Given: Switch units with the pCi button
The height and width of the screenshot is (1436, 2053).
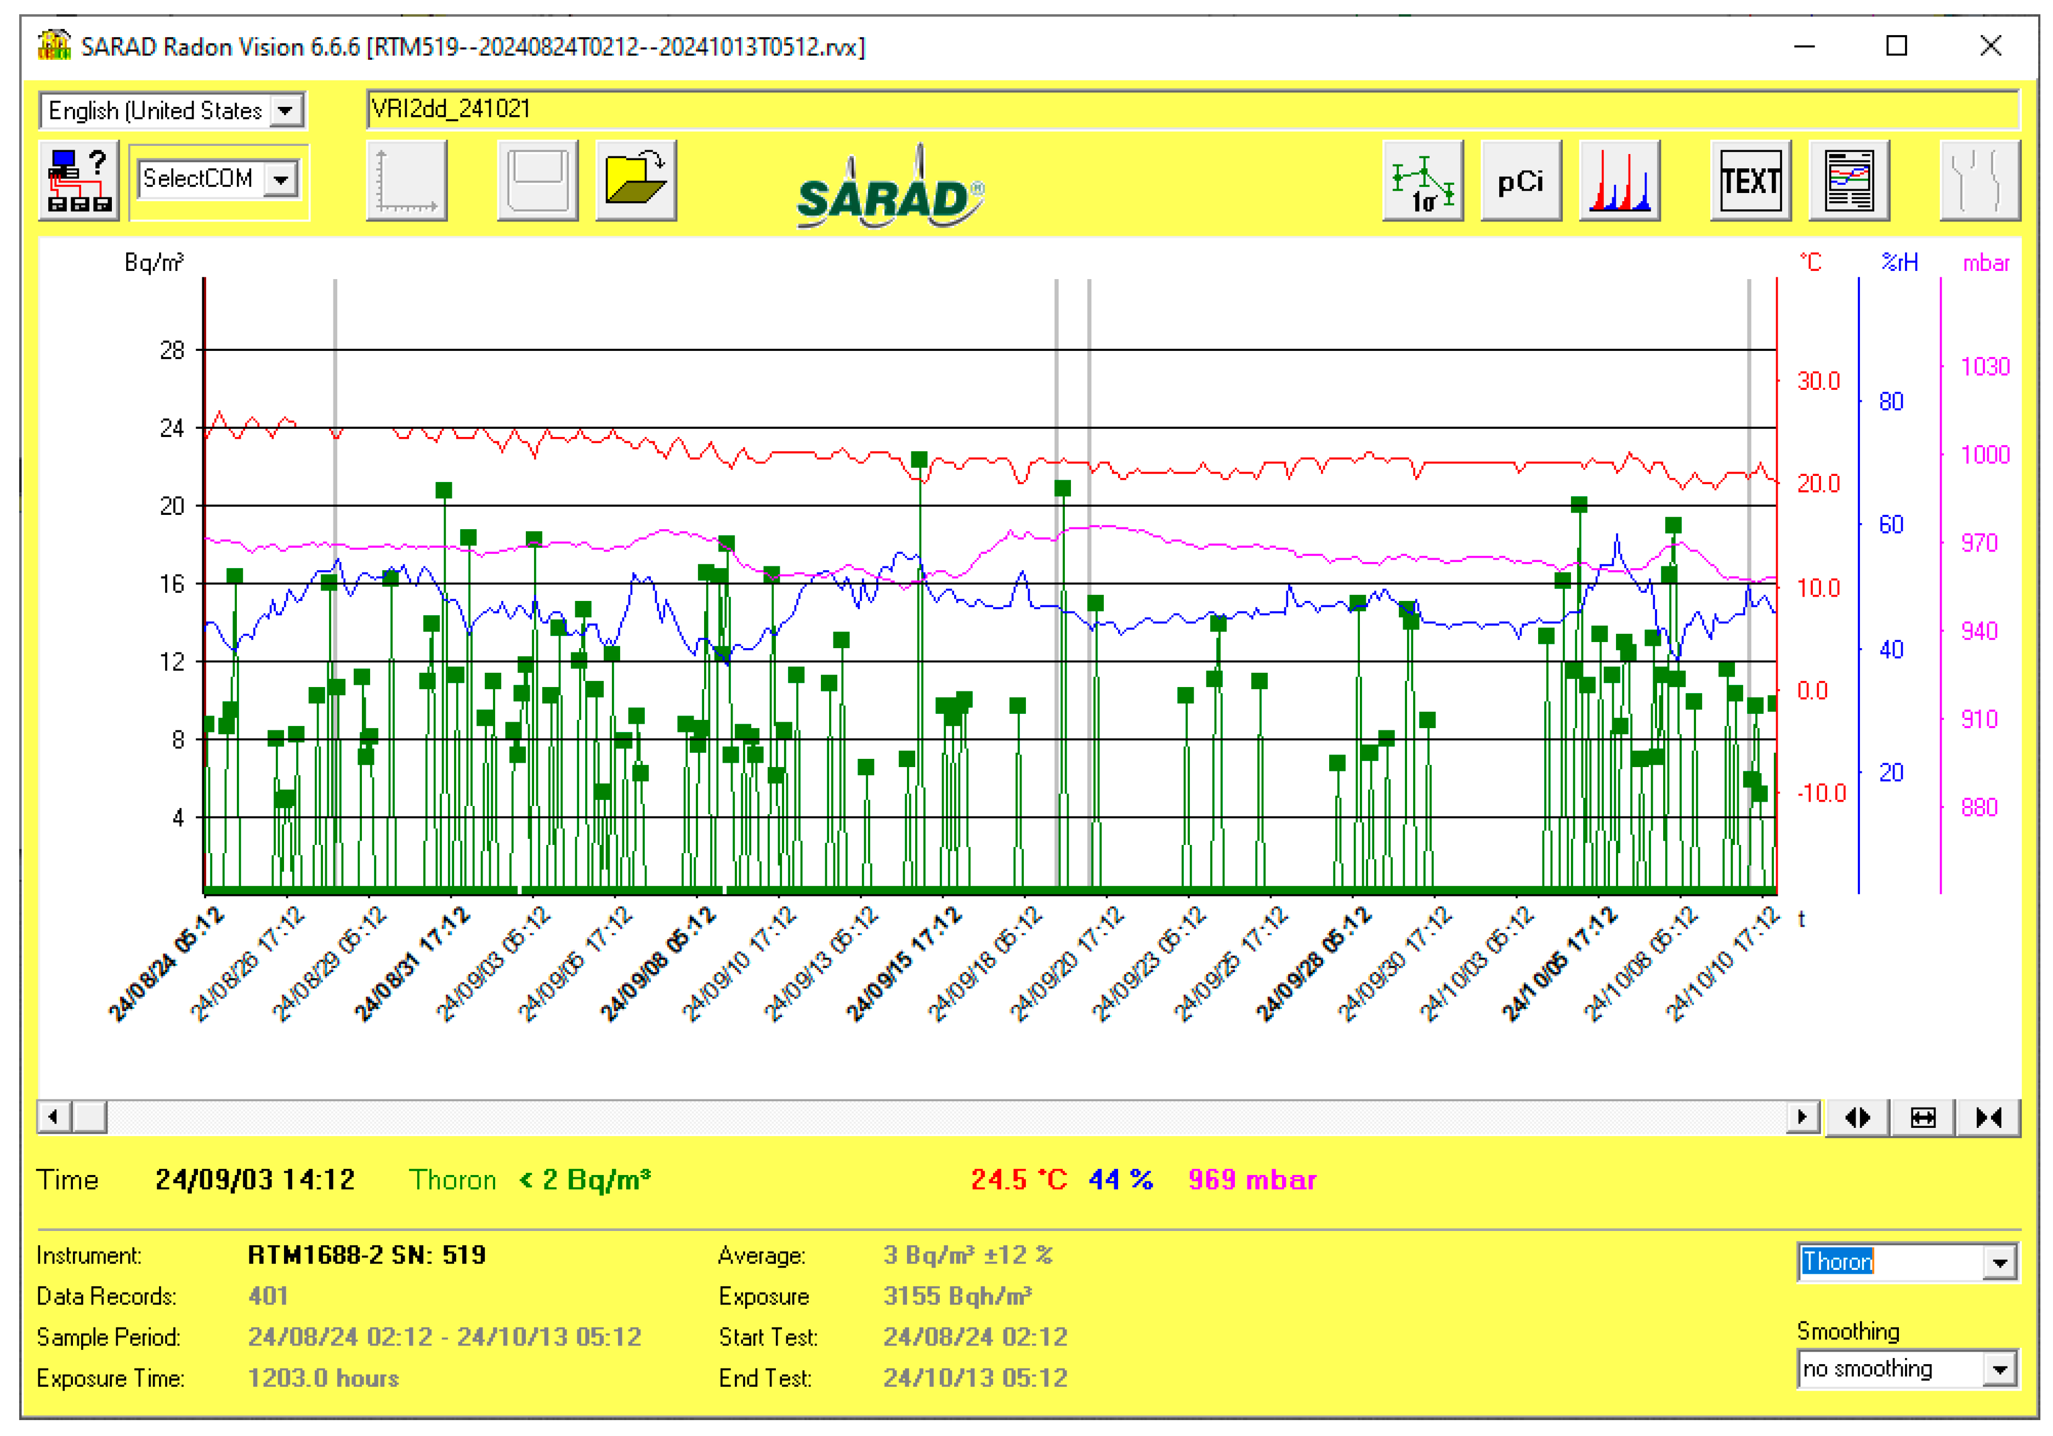Looking at the screenshot, I should 1520,180.
